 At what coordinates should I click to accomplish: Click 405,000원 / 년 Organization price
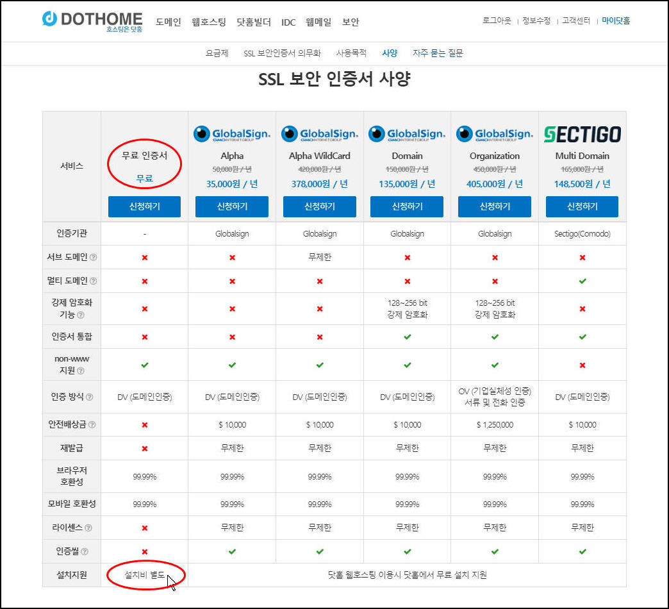point(495,184)
